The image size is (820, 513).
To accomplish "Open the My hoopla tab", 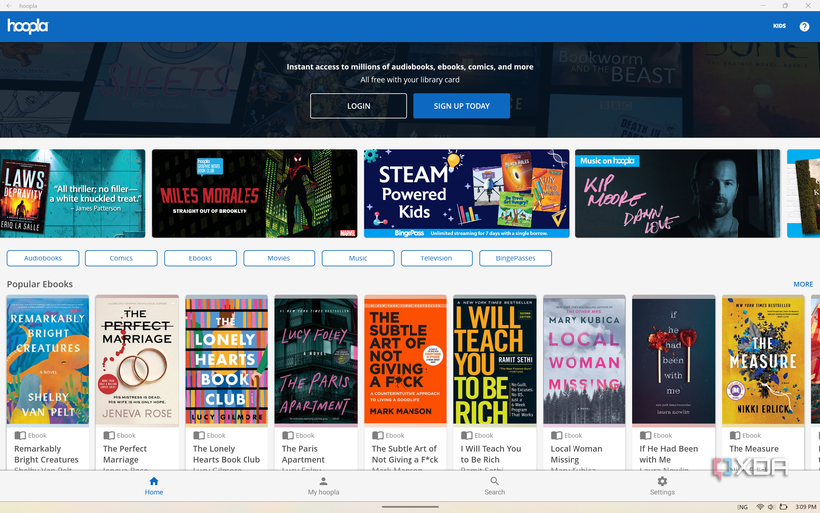I will (x=323, y=486).
